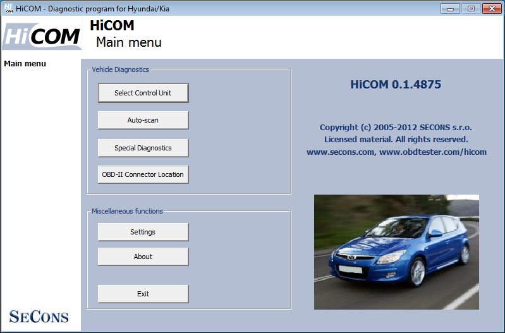The image size is (505, 333).
Task: Show OBD-II Connector Location
Action: click(x=143, y=174)
